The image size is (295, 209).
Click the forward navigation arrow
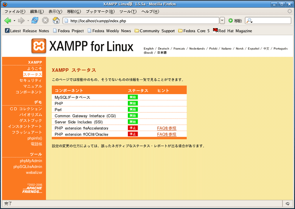21,20
